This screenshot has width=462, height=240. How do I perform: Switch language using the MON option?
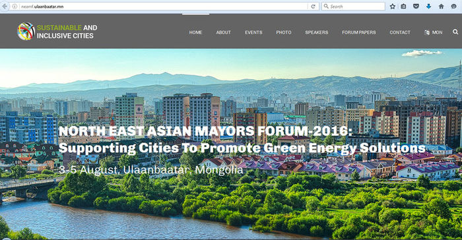(x=433, y=32)
